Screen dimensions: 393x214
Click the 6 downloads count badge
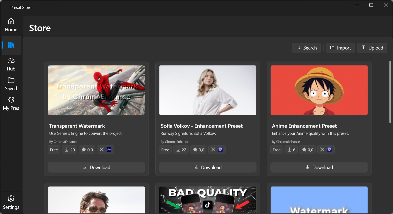pyautogui.click(x=291, y=150)
